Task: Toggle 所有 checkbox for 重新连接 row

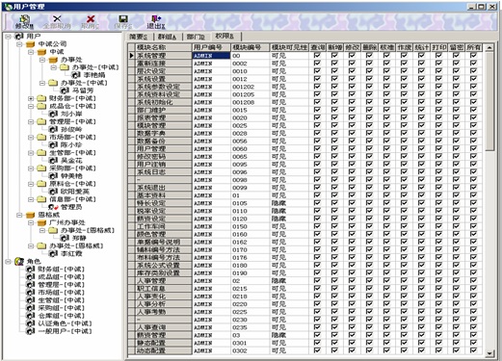Action: 473,64
